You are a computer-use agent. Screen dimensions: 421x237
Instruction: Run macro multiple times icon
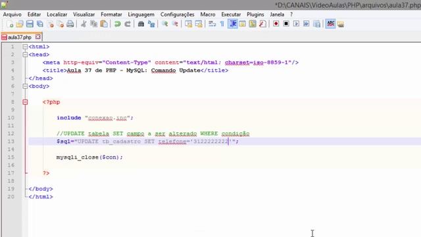(307, 24)
